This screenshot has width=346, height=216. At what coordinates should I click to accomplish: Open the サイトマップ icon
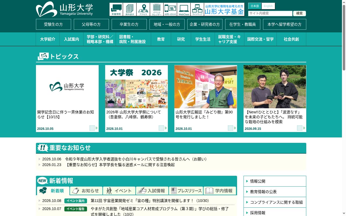pyautogui.click(x=197, y=9)
